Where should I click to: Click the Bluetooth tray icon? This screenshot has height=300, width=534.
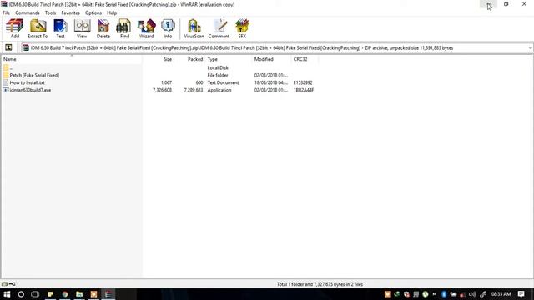click(444, 294)
